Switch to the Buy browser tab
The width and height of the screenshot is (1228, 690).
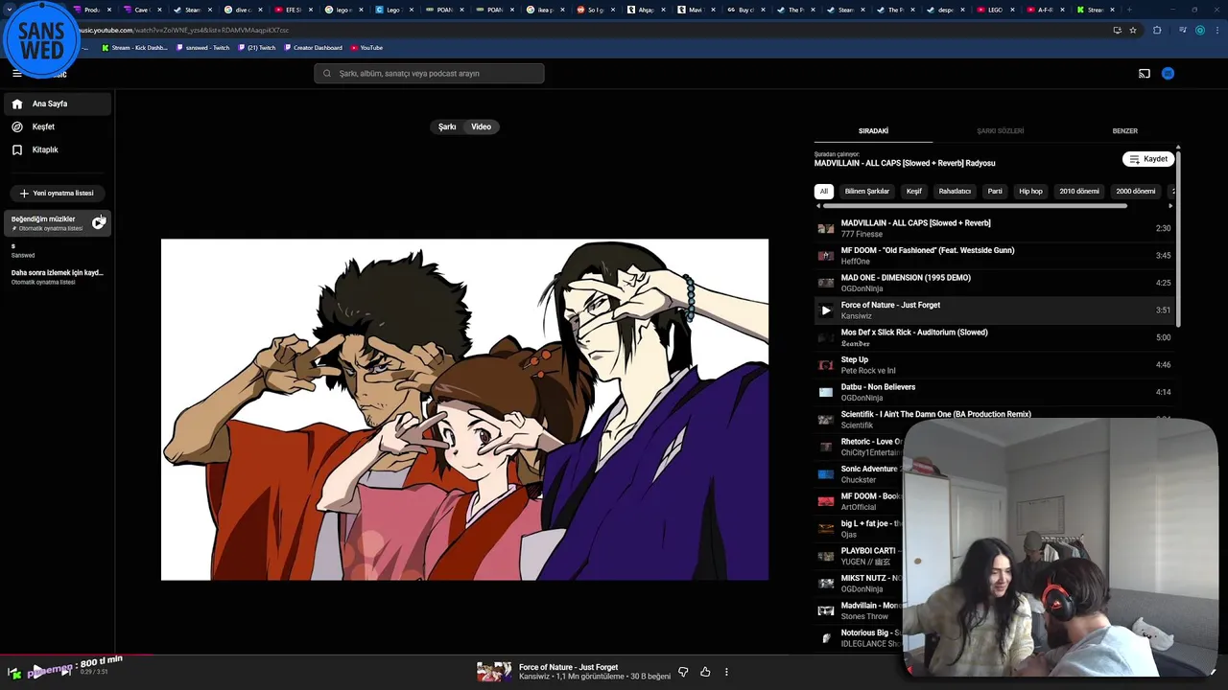click(x=744, y=10)
